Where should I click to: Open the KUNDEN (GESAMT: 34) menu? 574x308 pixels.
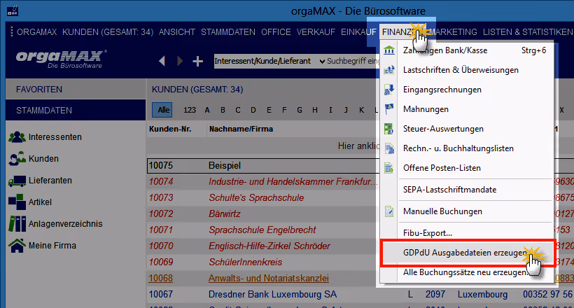tap(108, 32)
